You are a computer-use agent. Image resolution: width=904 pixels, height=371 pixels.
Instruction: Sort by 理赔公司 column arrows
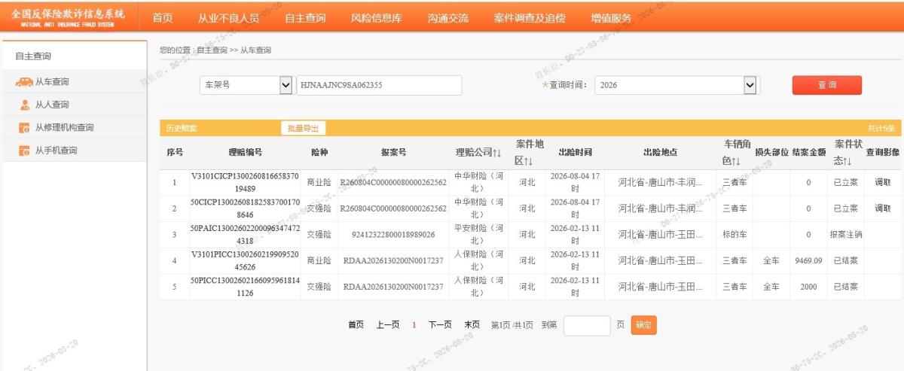point(496,153)
